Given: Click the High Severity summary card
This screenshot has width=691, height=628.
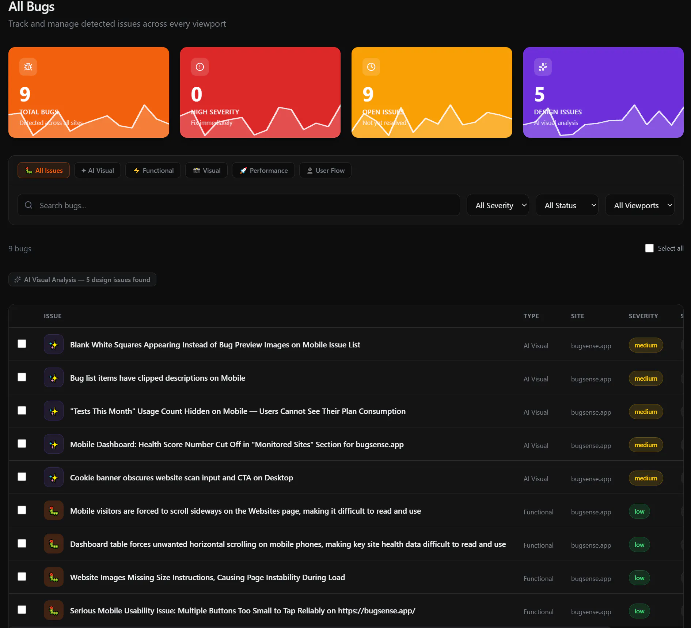Looking at the screenshot, I should 260,92.
